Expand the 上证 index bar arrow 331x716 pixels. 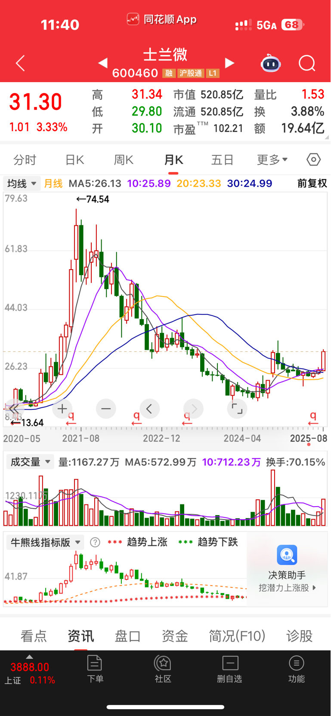coord(29,657)
